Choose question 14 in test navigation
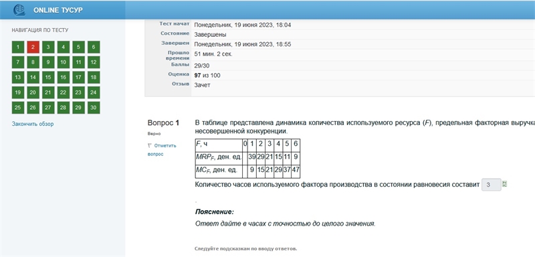The width and height of the screenshot is (535, 257). [x=33, y=78]
